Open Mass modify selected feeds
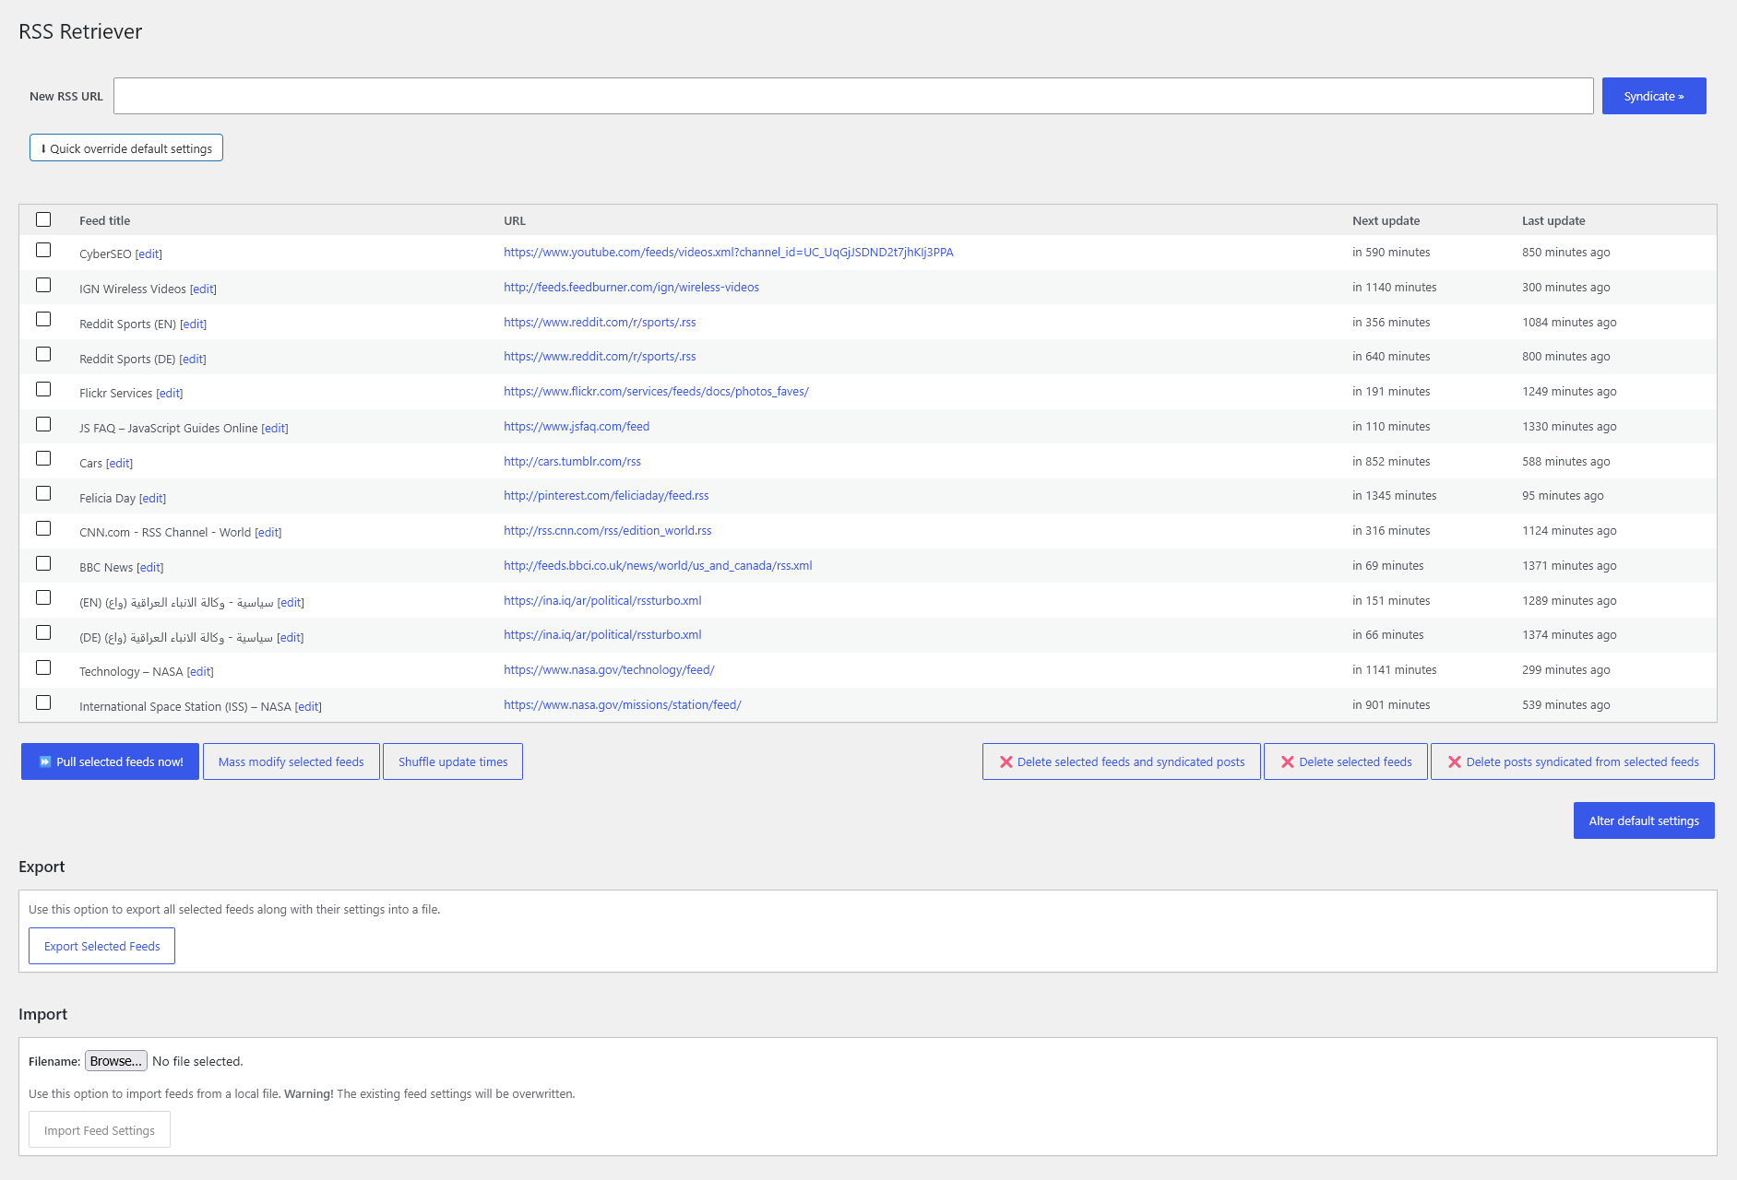This screenshot has height=1180, width=1737. click(291, 761)
